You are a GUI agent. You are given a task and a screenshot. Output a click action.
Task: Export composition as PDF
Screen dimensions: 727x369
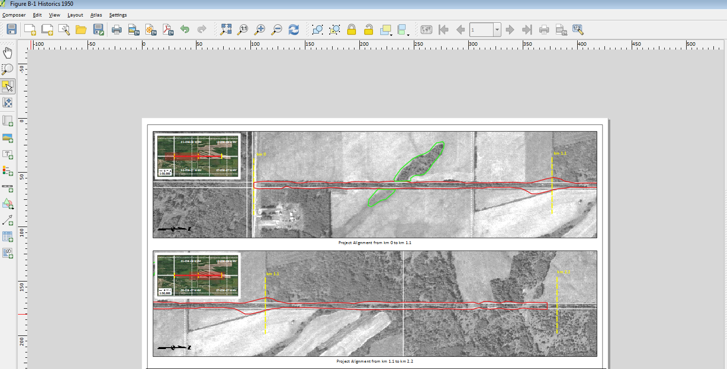pos(168,30)
